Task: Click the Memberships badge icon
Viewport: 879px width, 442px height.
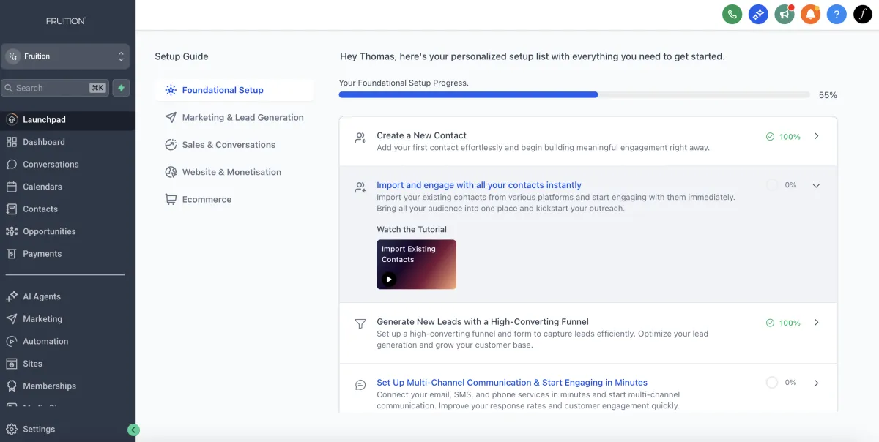Action: (x=12, y=386)
